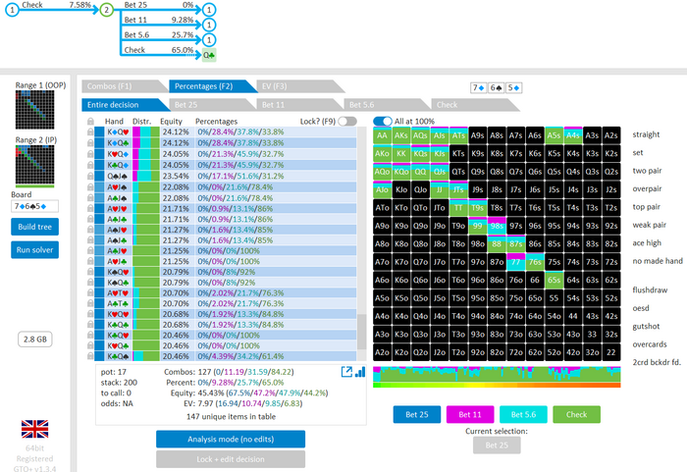Click lock icon beside Q♠J♠ row

[90, 176]
